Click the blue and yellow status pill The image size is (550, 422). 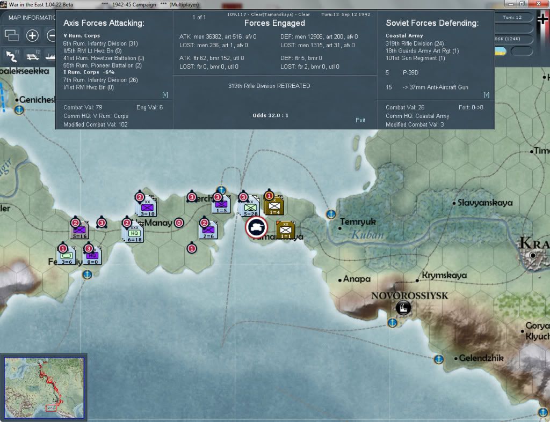[x=501, y=51]
